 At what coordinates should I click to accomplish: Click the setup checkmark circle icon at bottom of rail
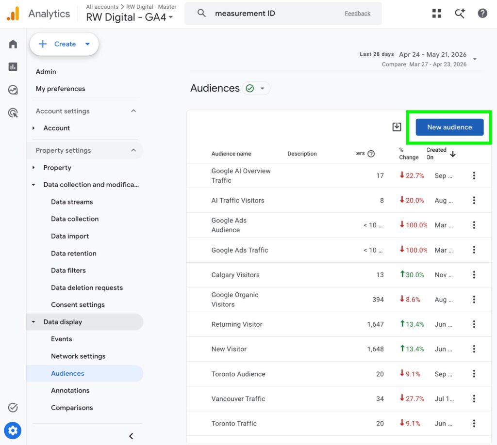click(x=13, y=407)
